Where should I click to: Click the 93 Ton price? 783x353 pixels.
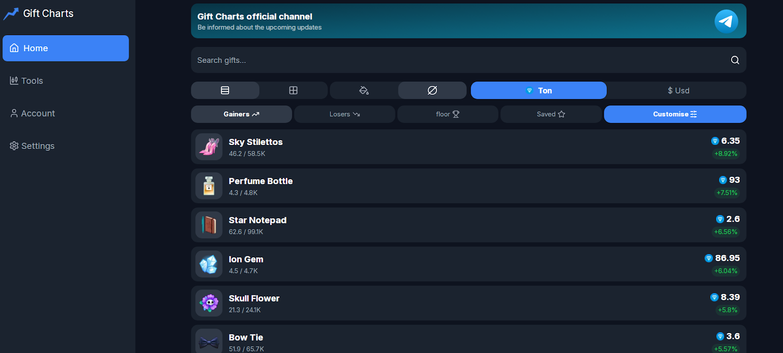coord(730,180)
